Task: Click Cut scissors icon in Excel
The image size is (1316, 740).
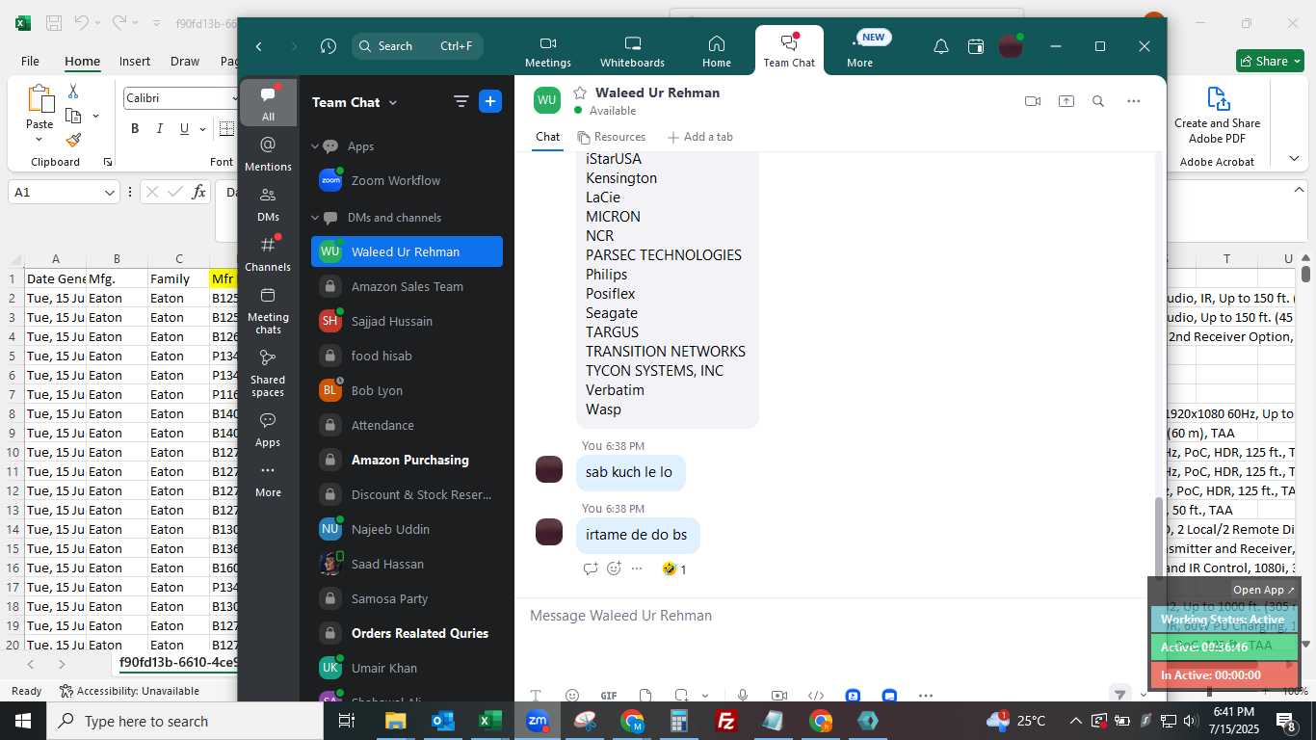Action: coord(73,92)
